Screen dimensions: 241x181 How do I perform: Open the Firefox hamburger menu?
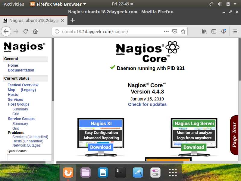coord(235,32)
